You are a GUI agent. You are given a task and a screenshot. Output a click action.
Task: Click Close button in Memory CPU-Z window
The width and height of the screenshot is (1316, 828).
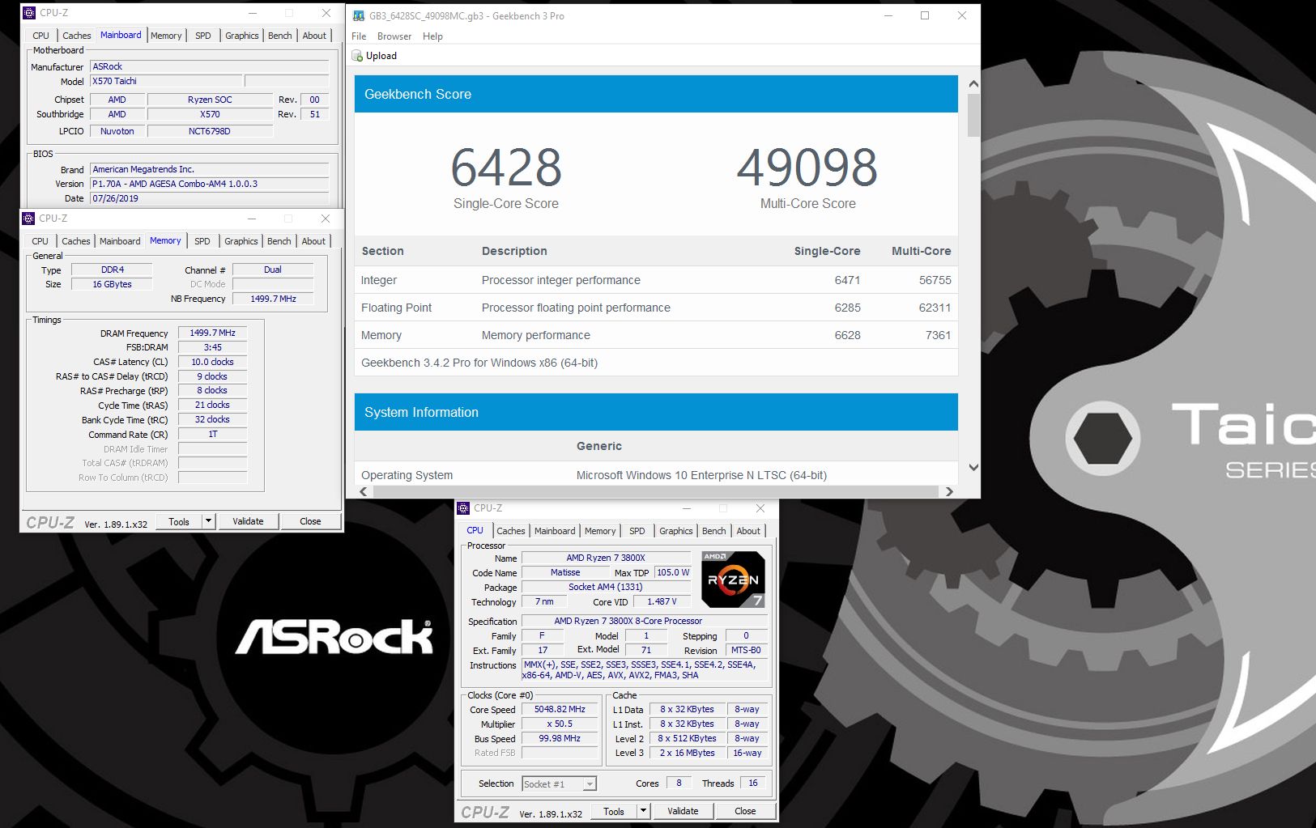(x=310, y=522)
